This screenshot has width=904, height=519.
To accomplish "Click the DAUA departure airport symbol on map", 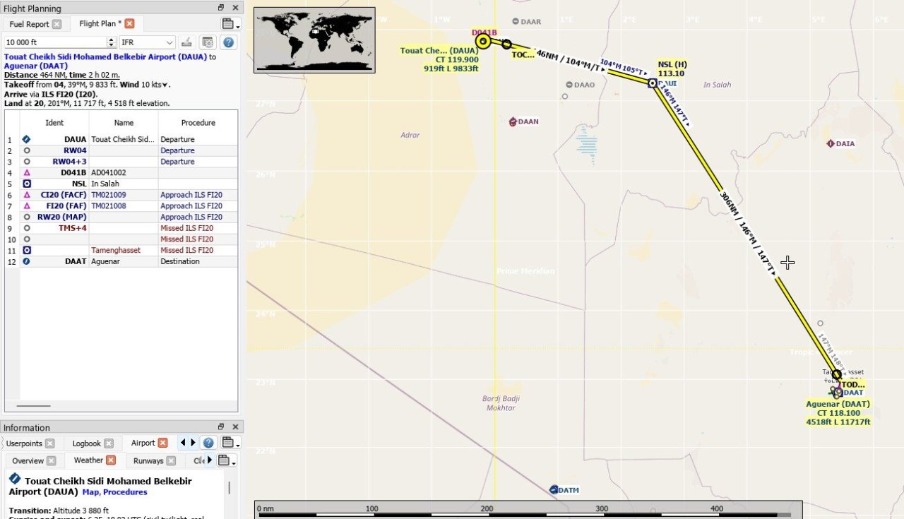I will 483,42.
